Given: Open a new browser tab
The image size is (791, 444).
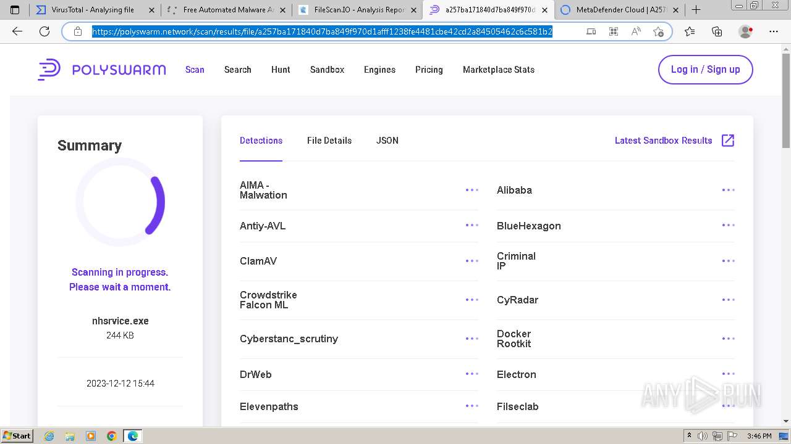Looking at the screenshot, I should pos(696,10).
